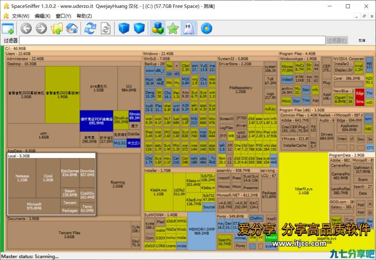Toggle the ghost free space icon
The image size is (376, 260).
click(x=188, y=28)
